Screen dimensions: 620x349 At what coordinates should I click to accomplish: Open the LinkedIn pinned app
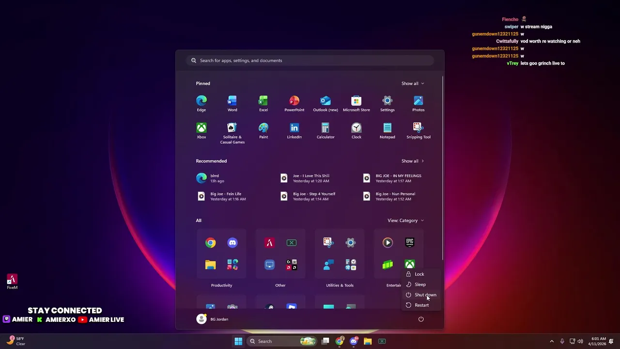(294, 130)
